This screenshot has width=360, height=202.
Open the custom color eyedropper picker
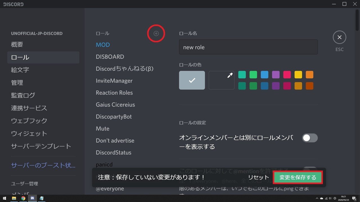point(222,80)
